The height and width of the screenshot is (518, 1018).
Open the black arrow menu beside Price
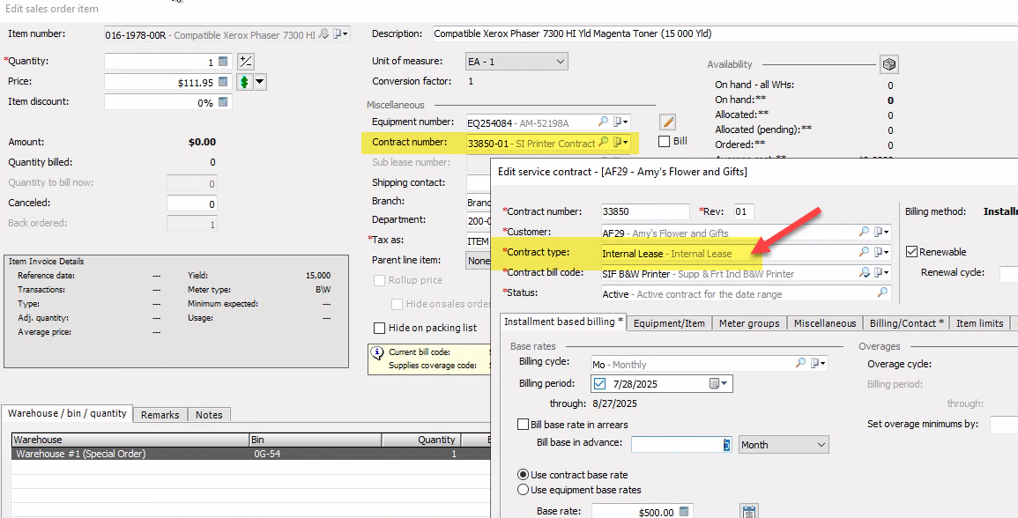[260, 82]
